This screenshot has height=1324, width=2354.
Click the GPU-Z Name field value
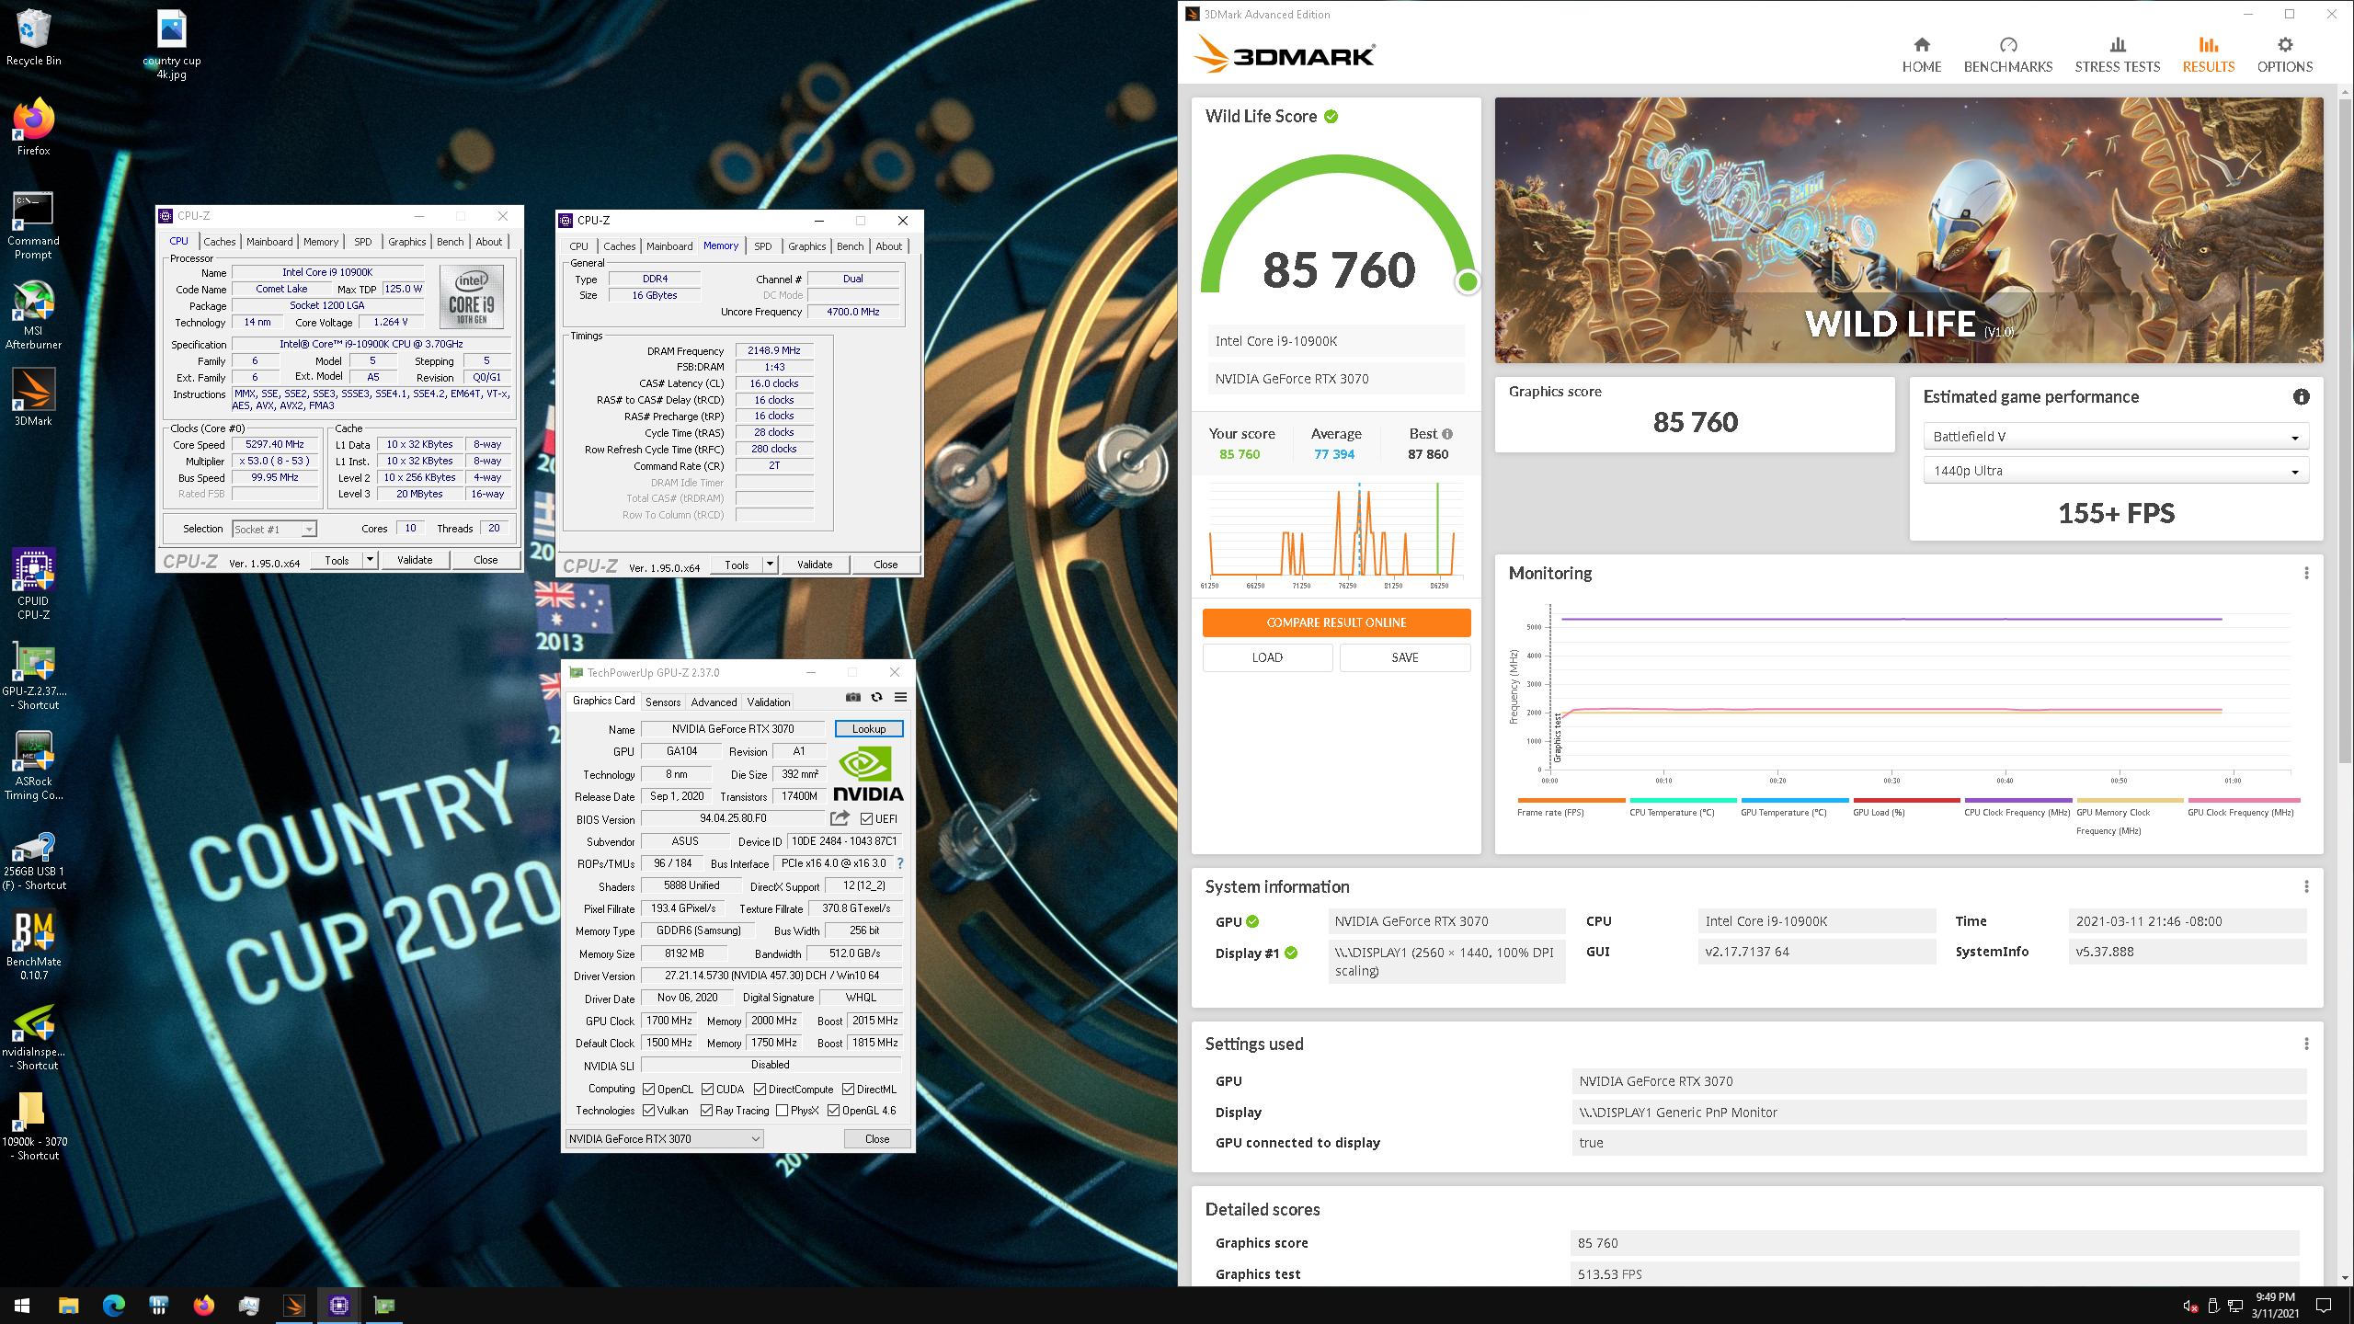point(733,728)
